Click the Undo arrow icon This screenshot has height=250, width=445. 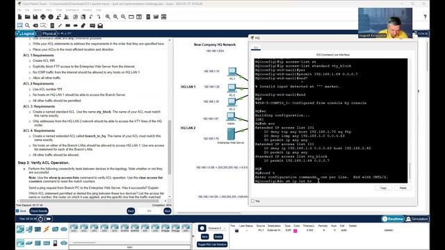[91, 17]
